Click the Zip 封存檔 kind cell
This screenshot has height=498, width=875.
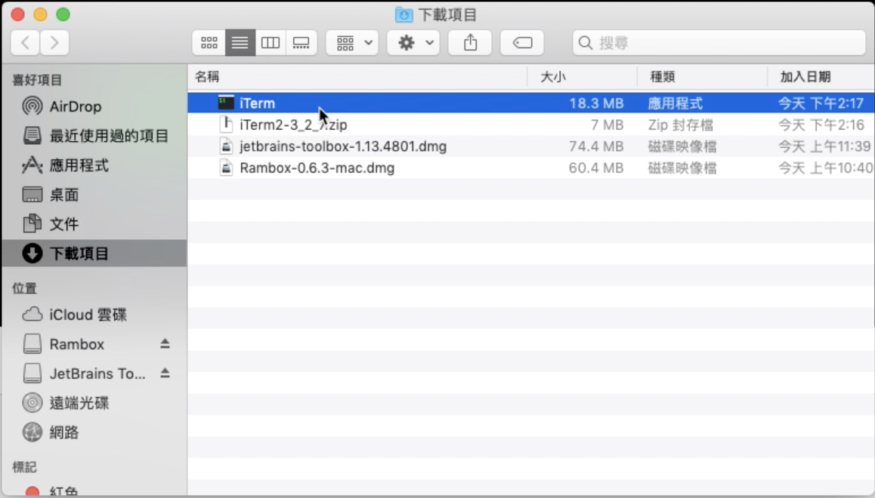pos(681,124)
